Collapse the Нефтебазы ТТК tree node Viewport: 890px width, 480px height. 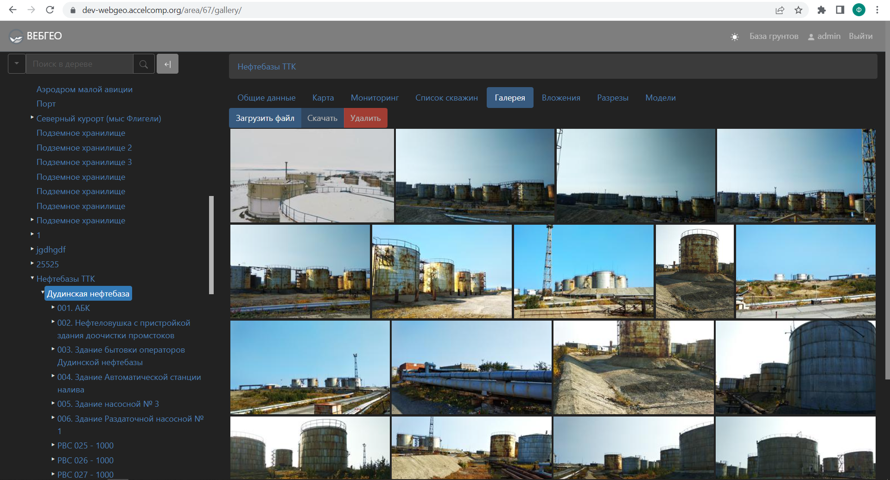click(32, 278)
